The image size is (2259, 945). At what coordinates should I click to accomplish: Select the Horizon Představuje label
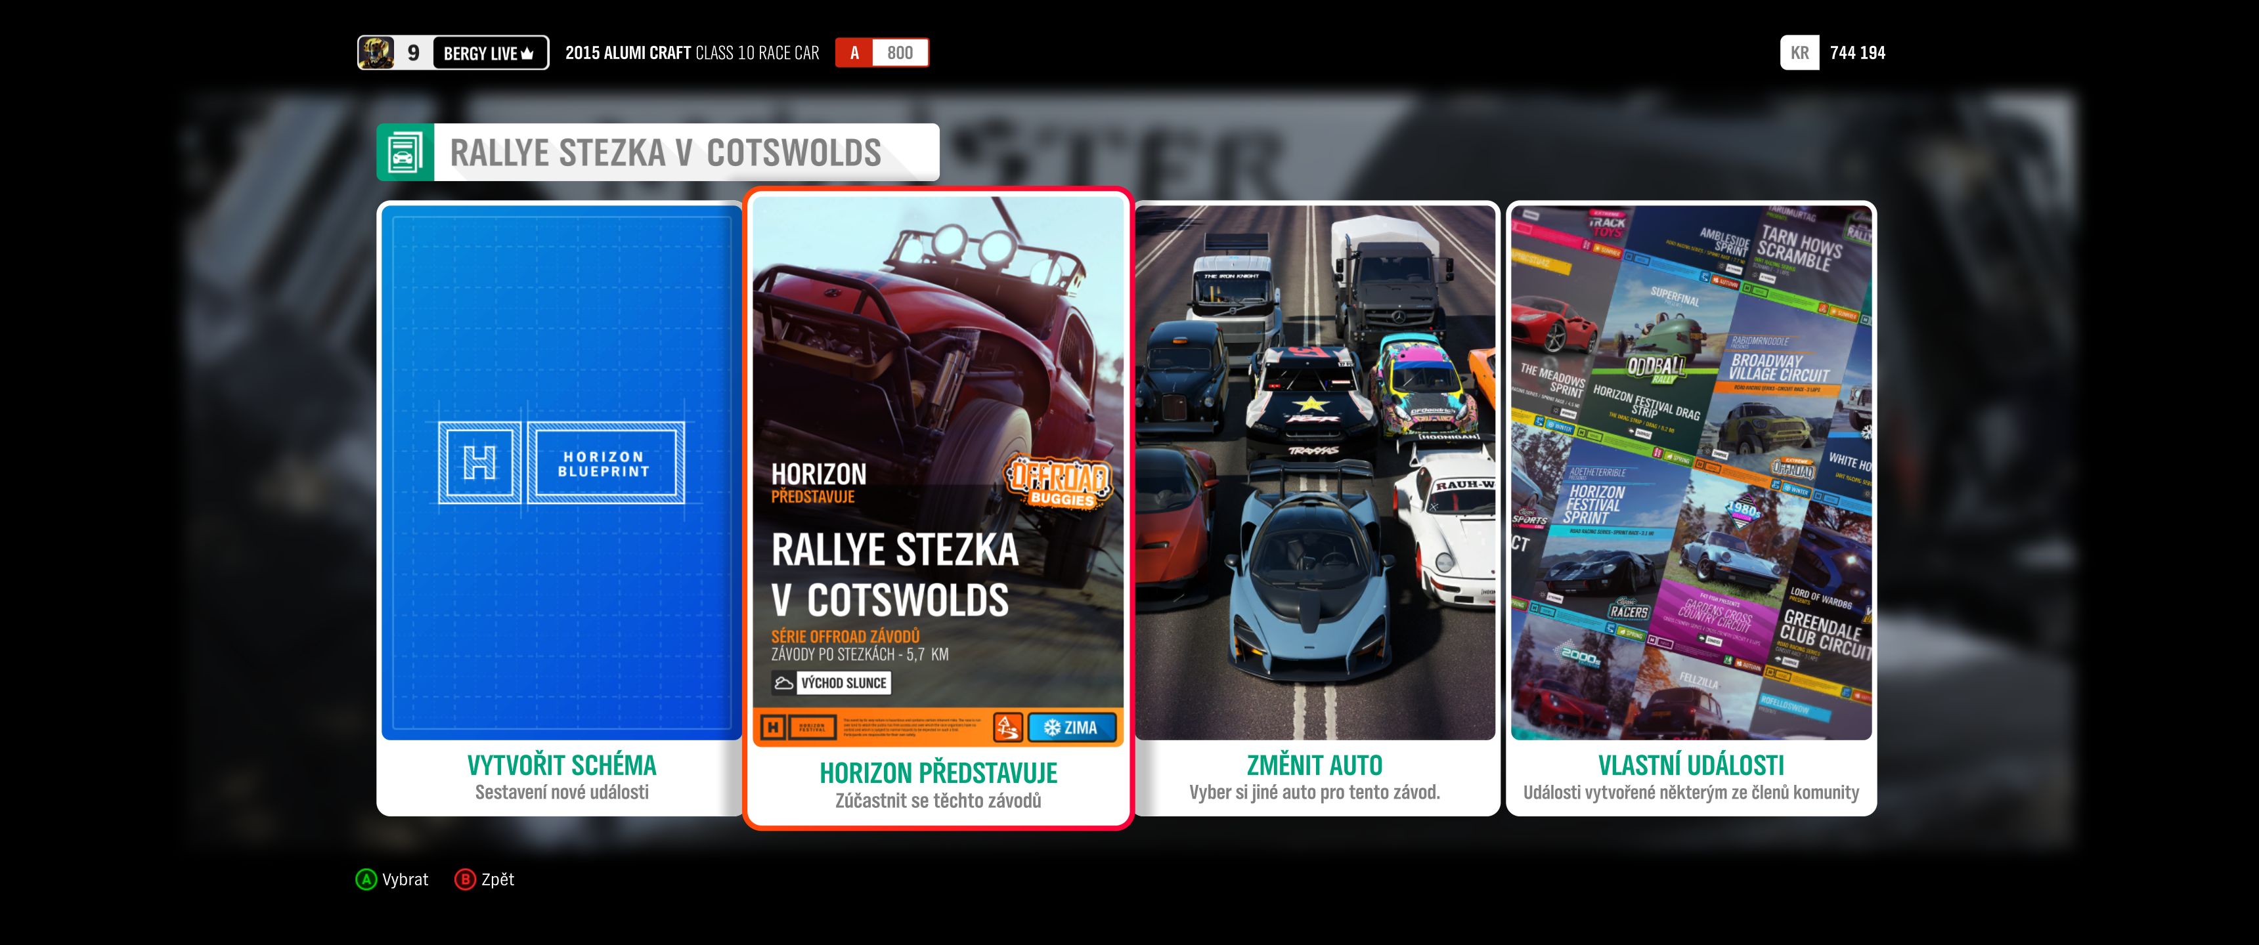pyautogui.click(x=938, y=773)
